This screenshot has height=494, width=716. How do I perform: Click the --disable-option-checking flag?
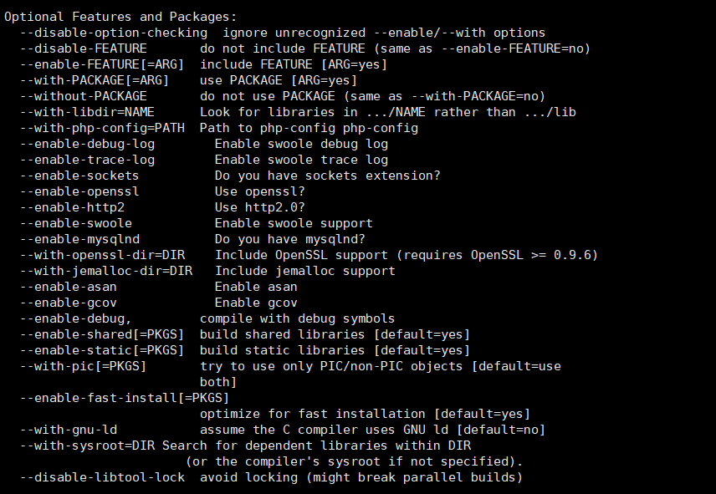tap(113, 33)
